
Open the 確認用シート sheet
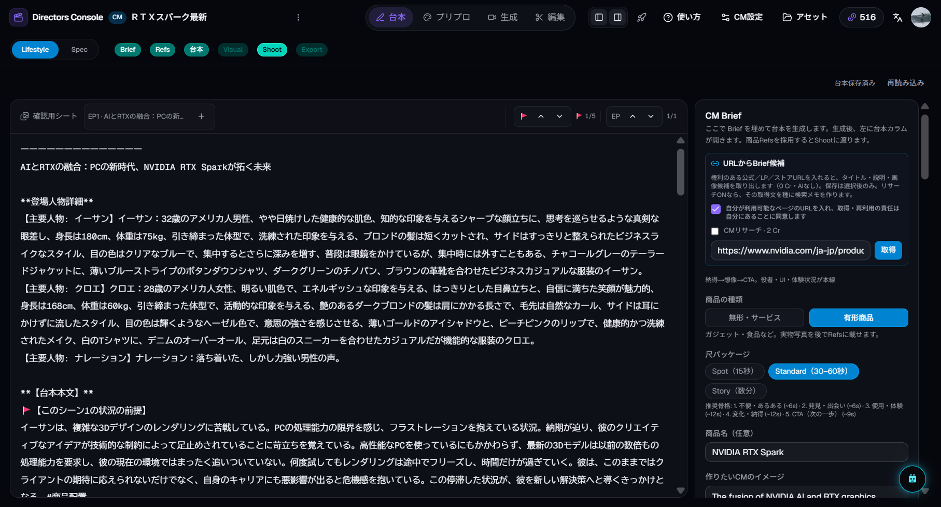pyautogui.click(x=49, y=117)
